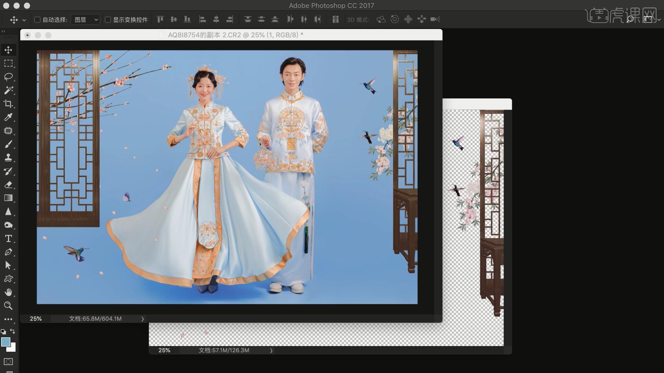Expand status bar arrow beside 文档:65.8M/604.1M

[x=142, y=319]
